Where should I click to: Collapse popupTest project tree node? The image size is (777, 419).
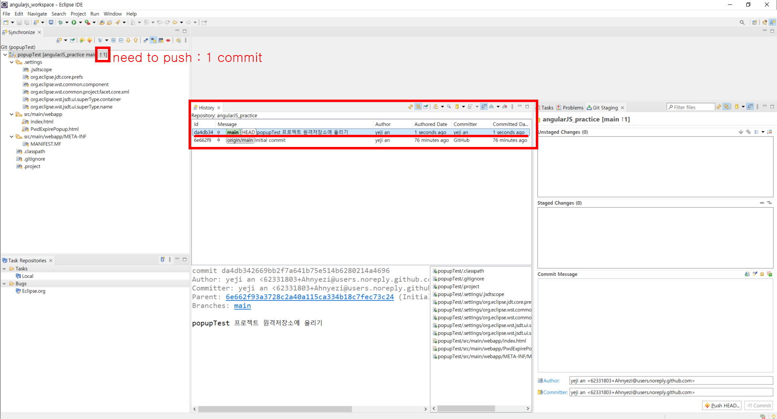[x=5, y=55]
